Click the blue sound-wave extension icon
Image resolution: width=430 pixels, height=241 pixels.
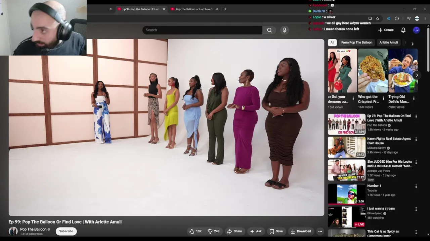click(389, 18)
